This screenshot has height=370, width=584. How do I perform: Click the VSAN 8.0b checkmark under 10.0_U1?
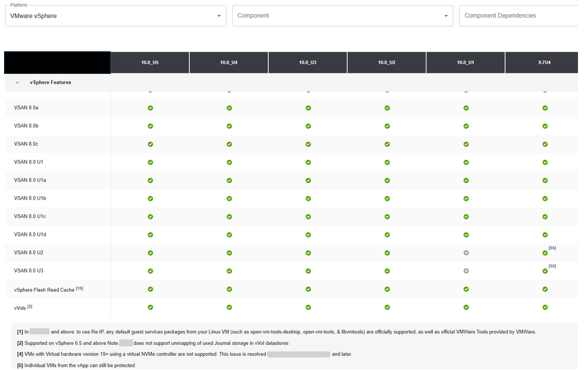(x=466, y=126)
